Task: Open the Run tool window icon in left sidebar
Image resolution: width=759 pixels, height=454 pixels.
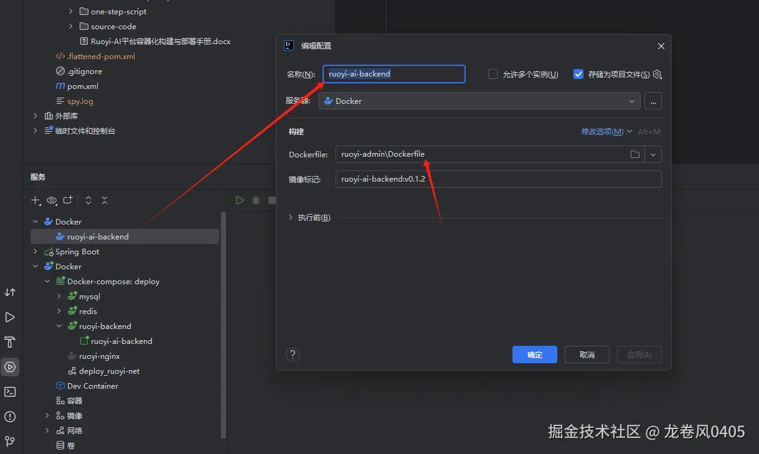Action: click(x=10, y=317)
